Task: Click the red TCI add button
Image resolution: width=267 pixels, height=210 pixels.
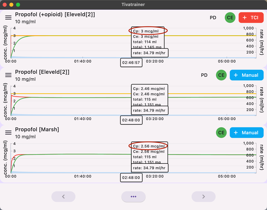Action: pyautogui.click(x=251, y=18)
